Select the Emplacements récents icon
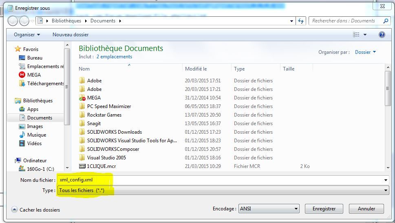Screen dimensions: 395x223 (x=22, y=66)
